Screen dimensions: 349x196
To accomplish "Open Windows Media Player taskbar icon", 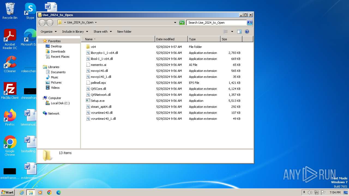I will click(x=40, y=192).
